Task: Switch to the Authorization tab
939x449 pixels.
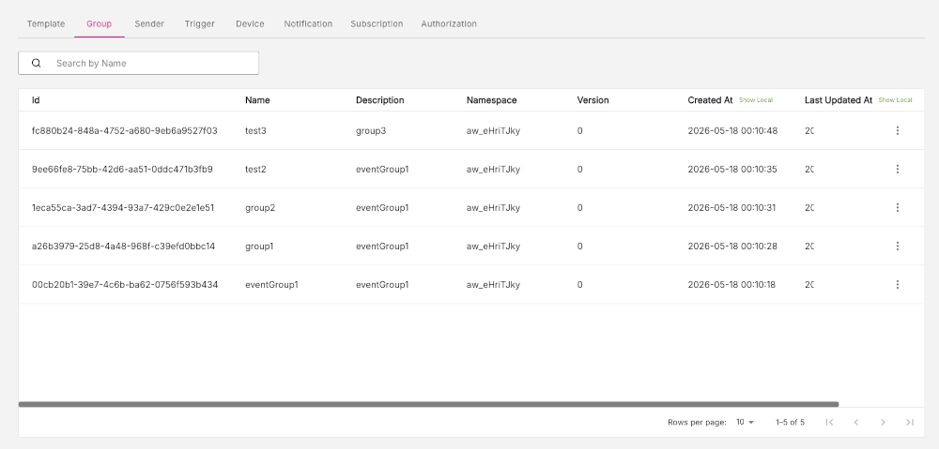Action: [x=449, y=24]
